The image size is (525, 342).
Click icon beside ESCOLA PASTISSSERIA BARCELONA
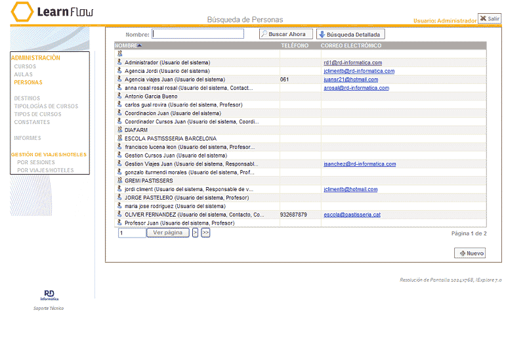coord(119,139)
